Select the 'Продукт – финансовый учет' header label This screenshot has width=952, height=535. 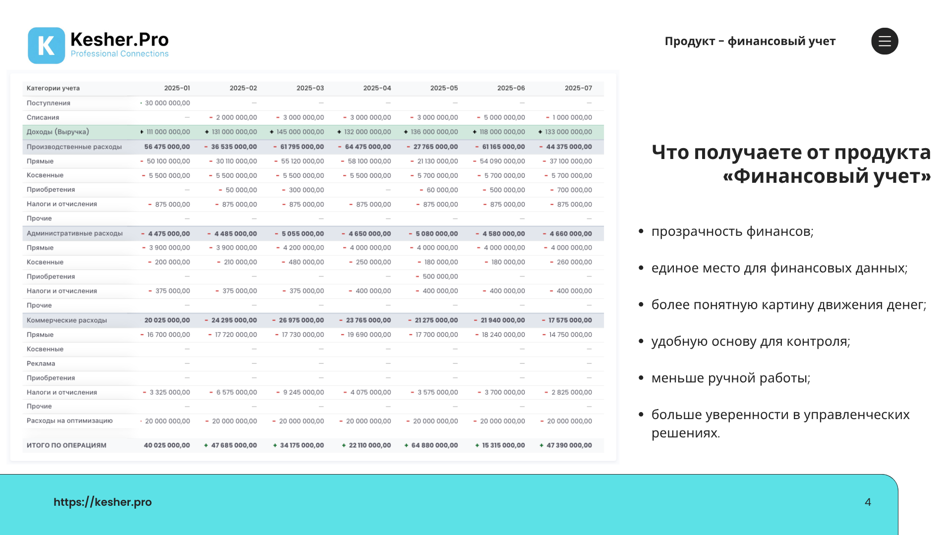click(x=750, y=41)
